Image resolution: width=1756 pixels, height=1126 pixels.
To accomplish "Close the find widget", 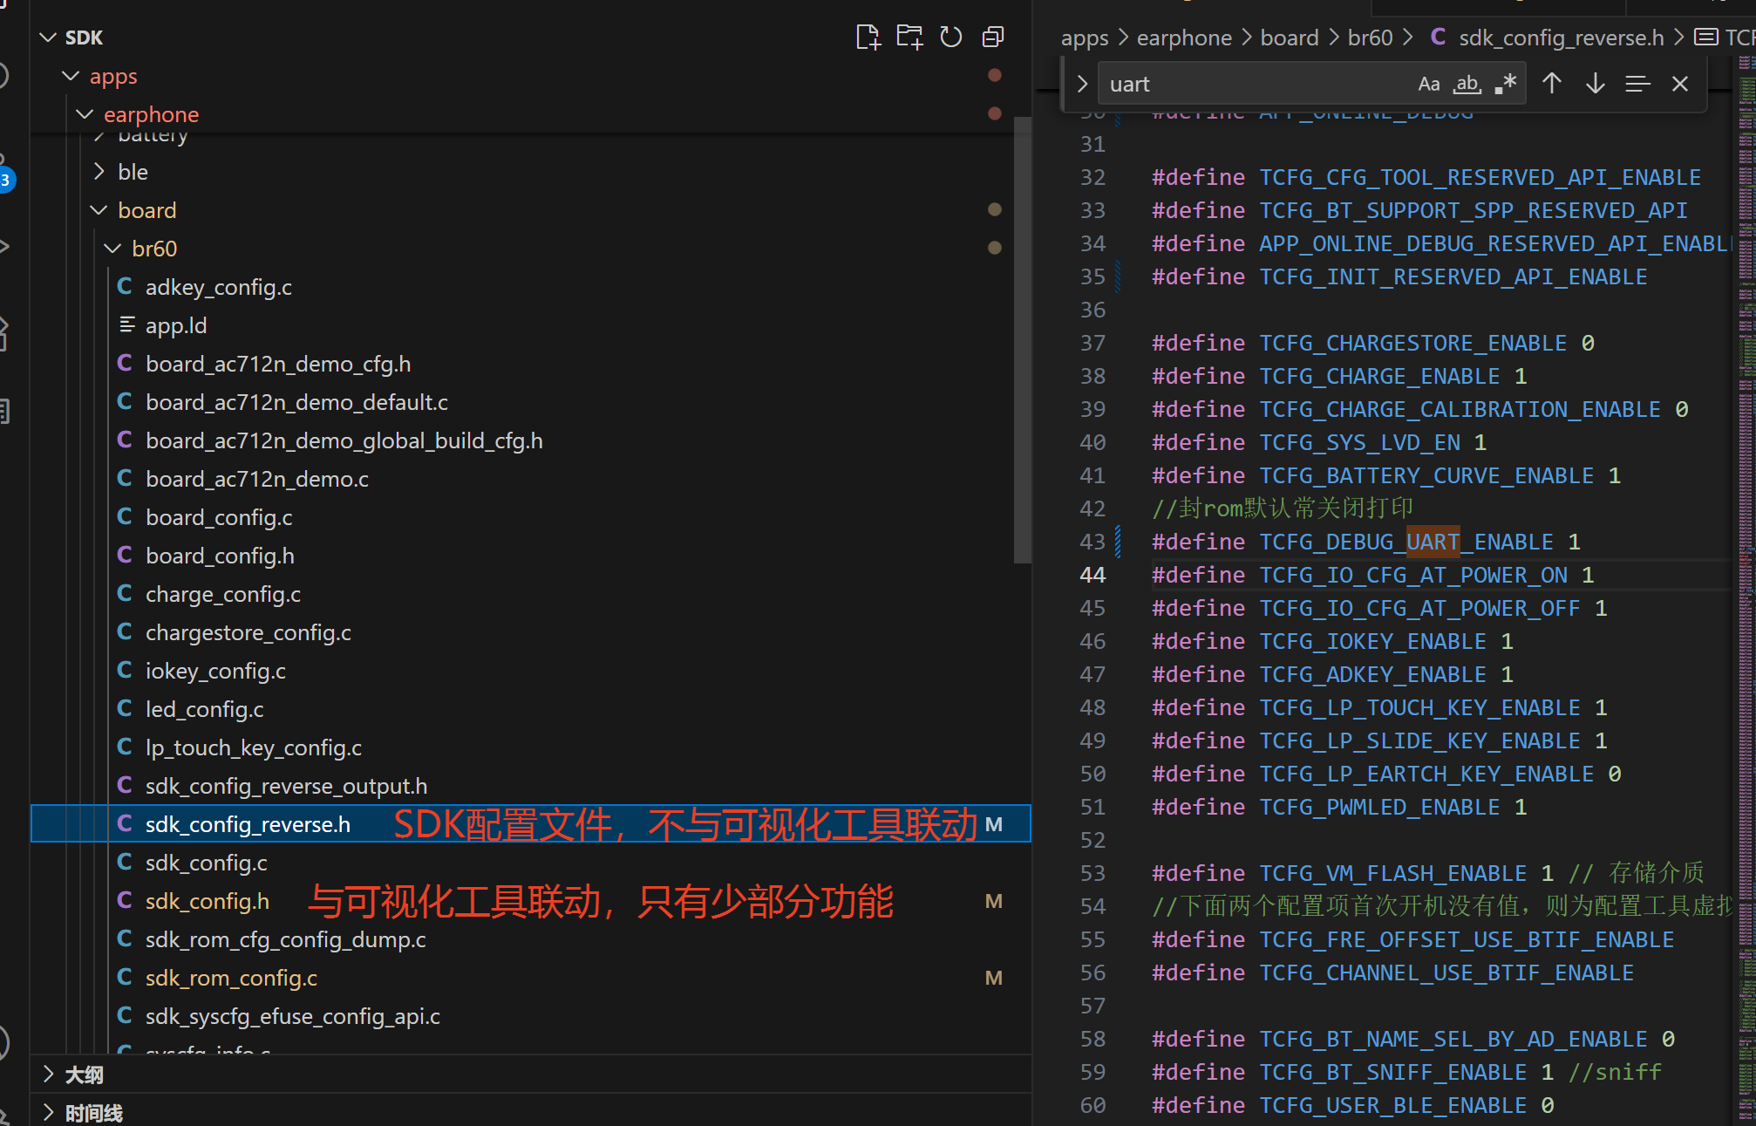I will [x=1680, y=84].
